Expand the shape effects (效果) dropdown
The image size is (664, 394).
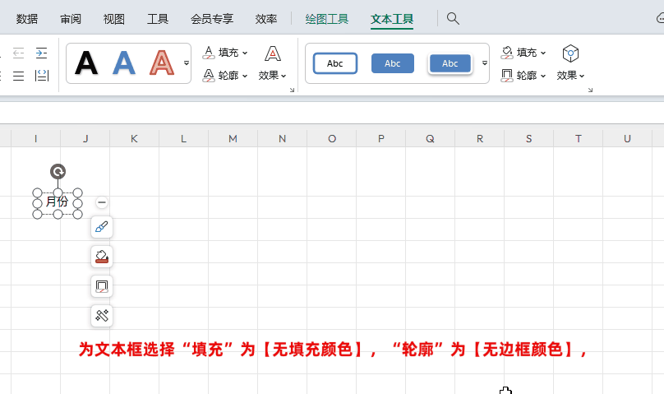click(x=570, y=75)
